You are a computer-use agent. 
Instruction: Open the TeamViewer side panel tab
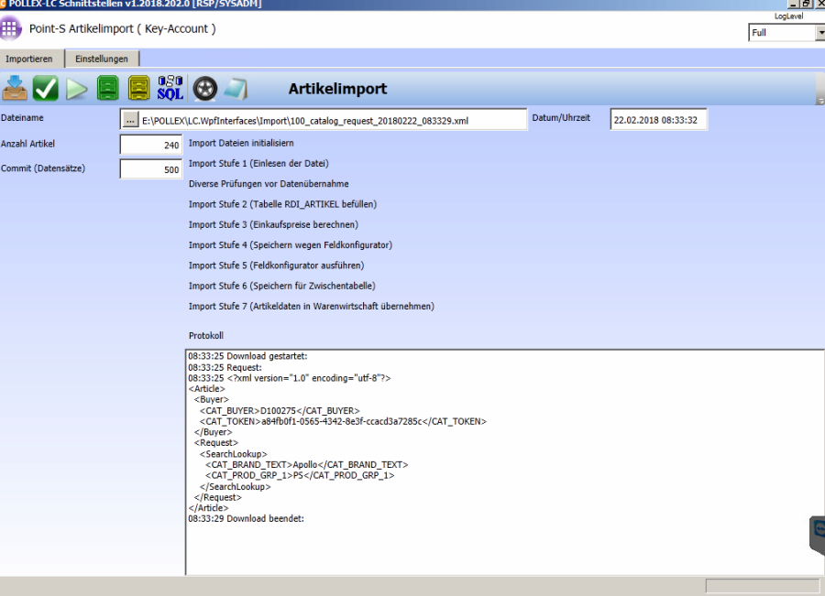(816, 536)
